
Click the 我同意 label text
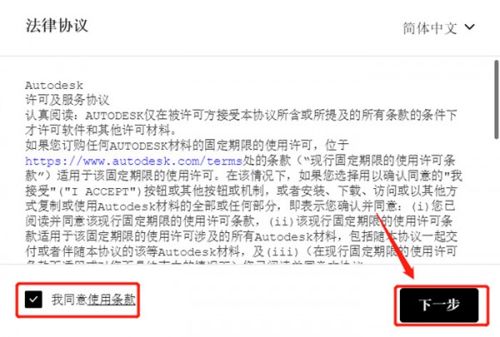coord(69,300)
